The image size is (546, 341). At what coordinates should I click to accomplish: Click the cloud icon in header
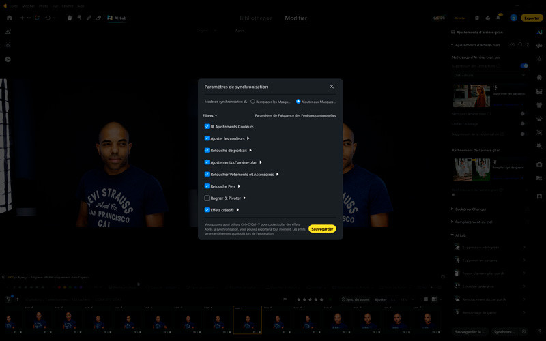click(x=488, y=18)
